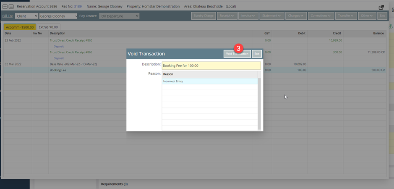Click the Description field with Booking Fee
The height and width of the screenshot is (189, 394).
pyautogui.click(x=211, y=66)
